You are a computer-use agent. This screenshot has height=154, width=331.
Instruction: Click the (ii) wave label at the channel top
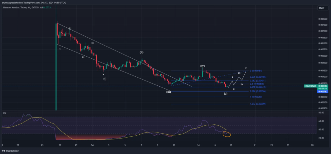click(x=142, y=52)
